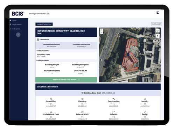Click the Intelligent Rebuild Cost tab

tap(44, 24)
